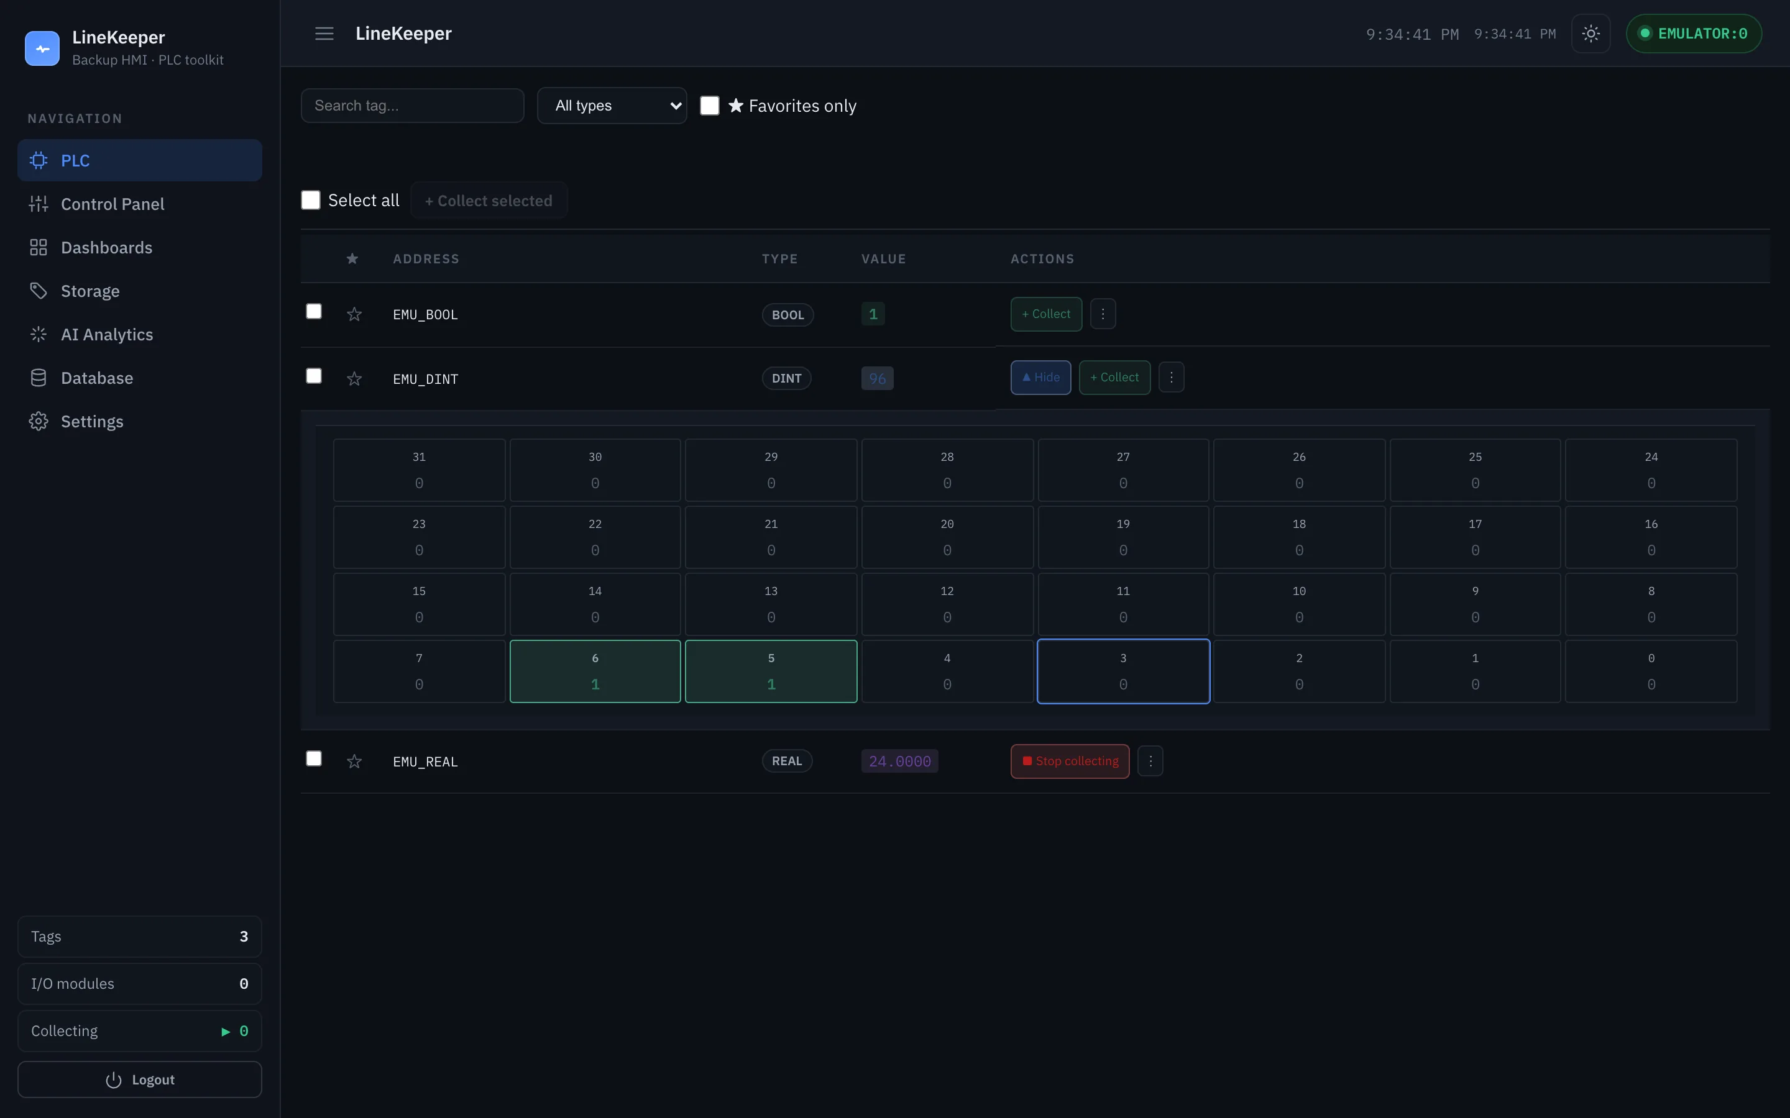This screenshot has height=1118, width=1790.
Task: Click the REAL type badge
Action: 787,761
